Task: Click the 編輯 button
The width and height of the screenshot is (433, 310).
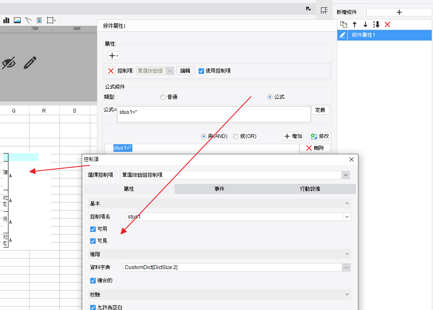Action: click(185, 71)
